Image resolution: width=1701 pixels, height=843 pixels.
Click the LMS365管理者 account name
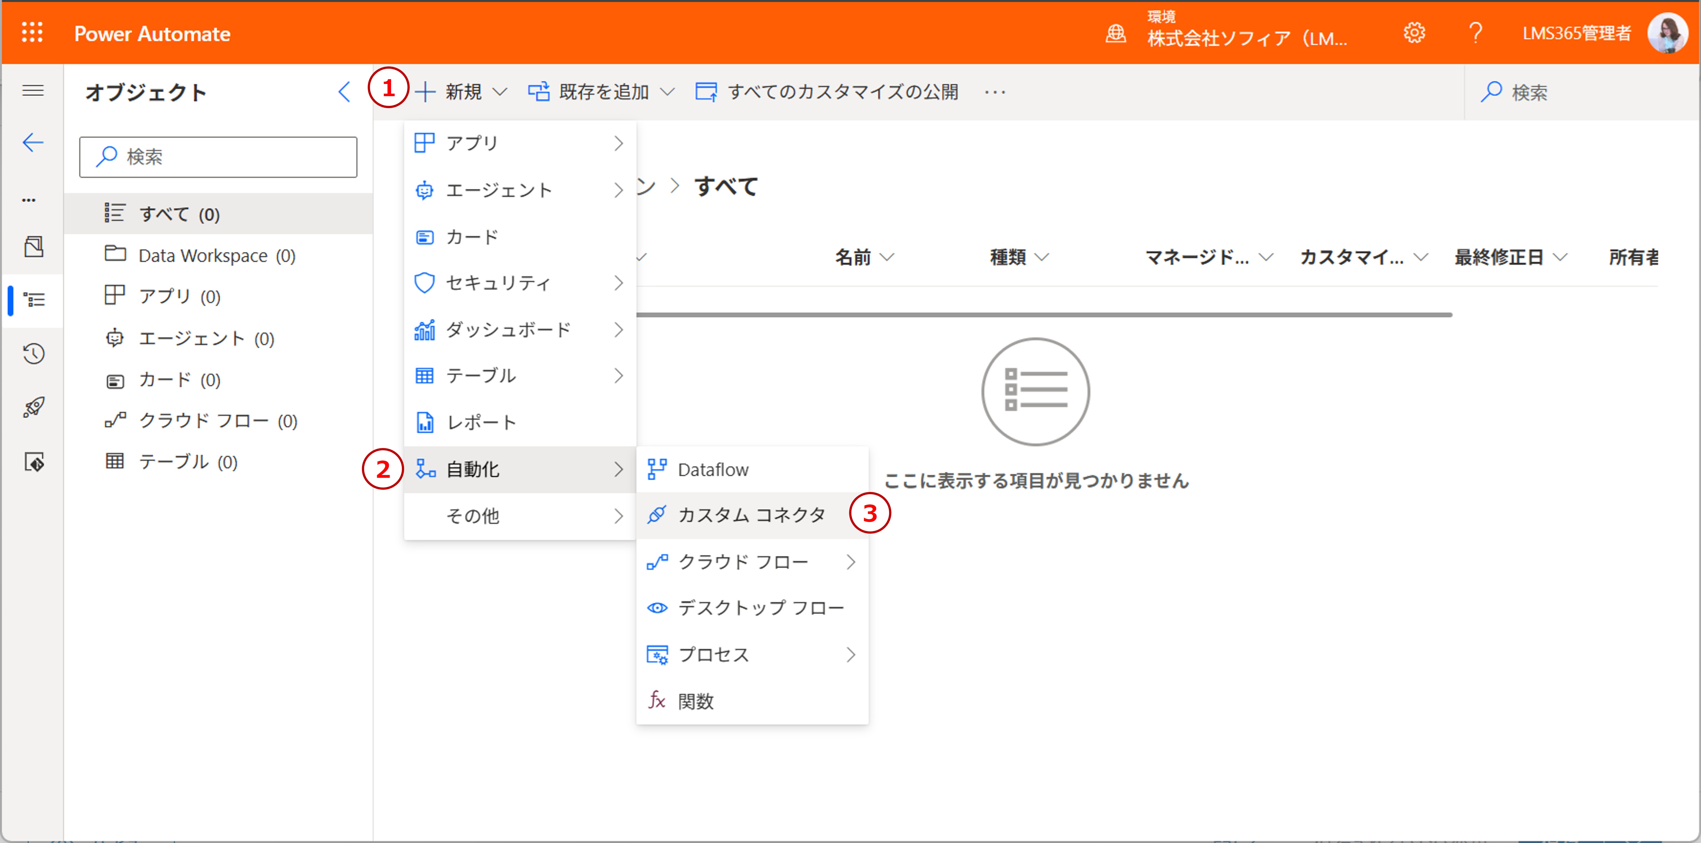(x=1577, y=33)
